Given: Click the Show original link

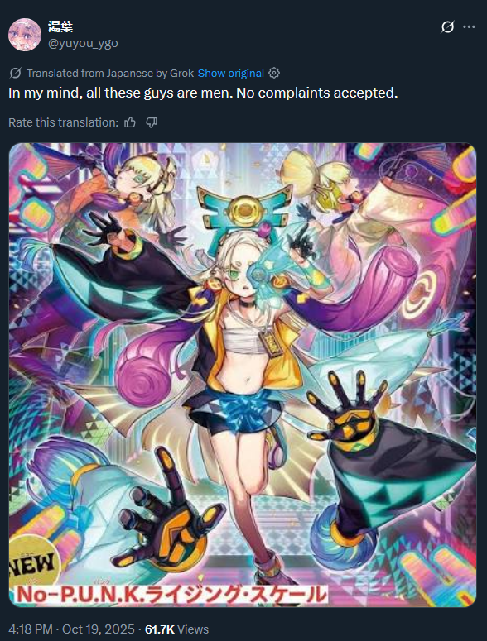Looking at the screenshot, I should pos(231,73).
